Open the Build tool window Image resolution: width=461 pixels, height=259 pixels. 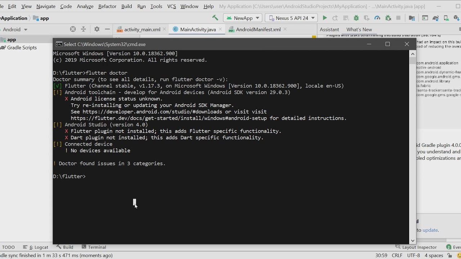(65, 247)
